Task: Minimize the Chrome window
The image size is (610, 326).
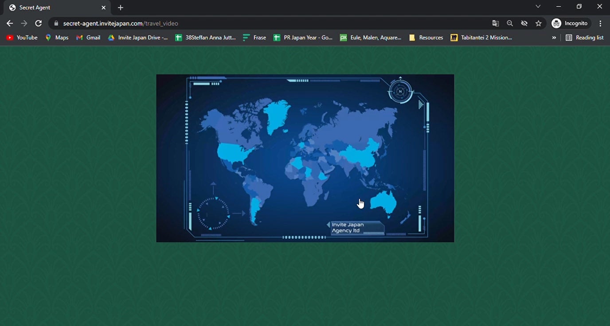Action: (x=559, y=7)
